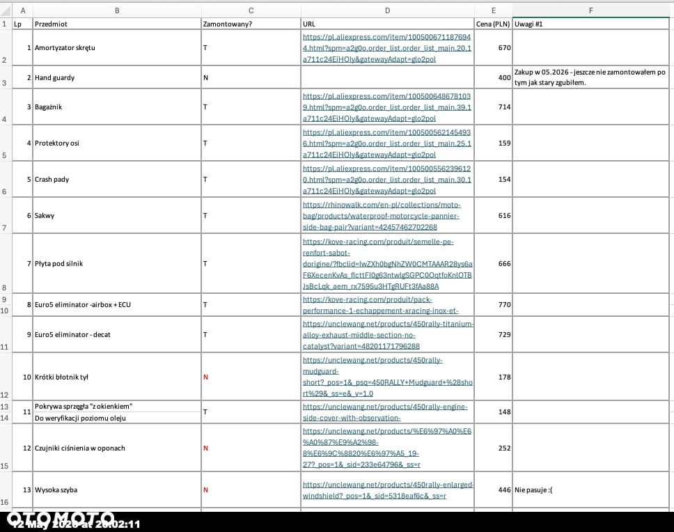Click the 'Zamontowany?' header cell
This screenshot has height=532, width=674.
tap(251, 24)
